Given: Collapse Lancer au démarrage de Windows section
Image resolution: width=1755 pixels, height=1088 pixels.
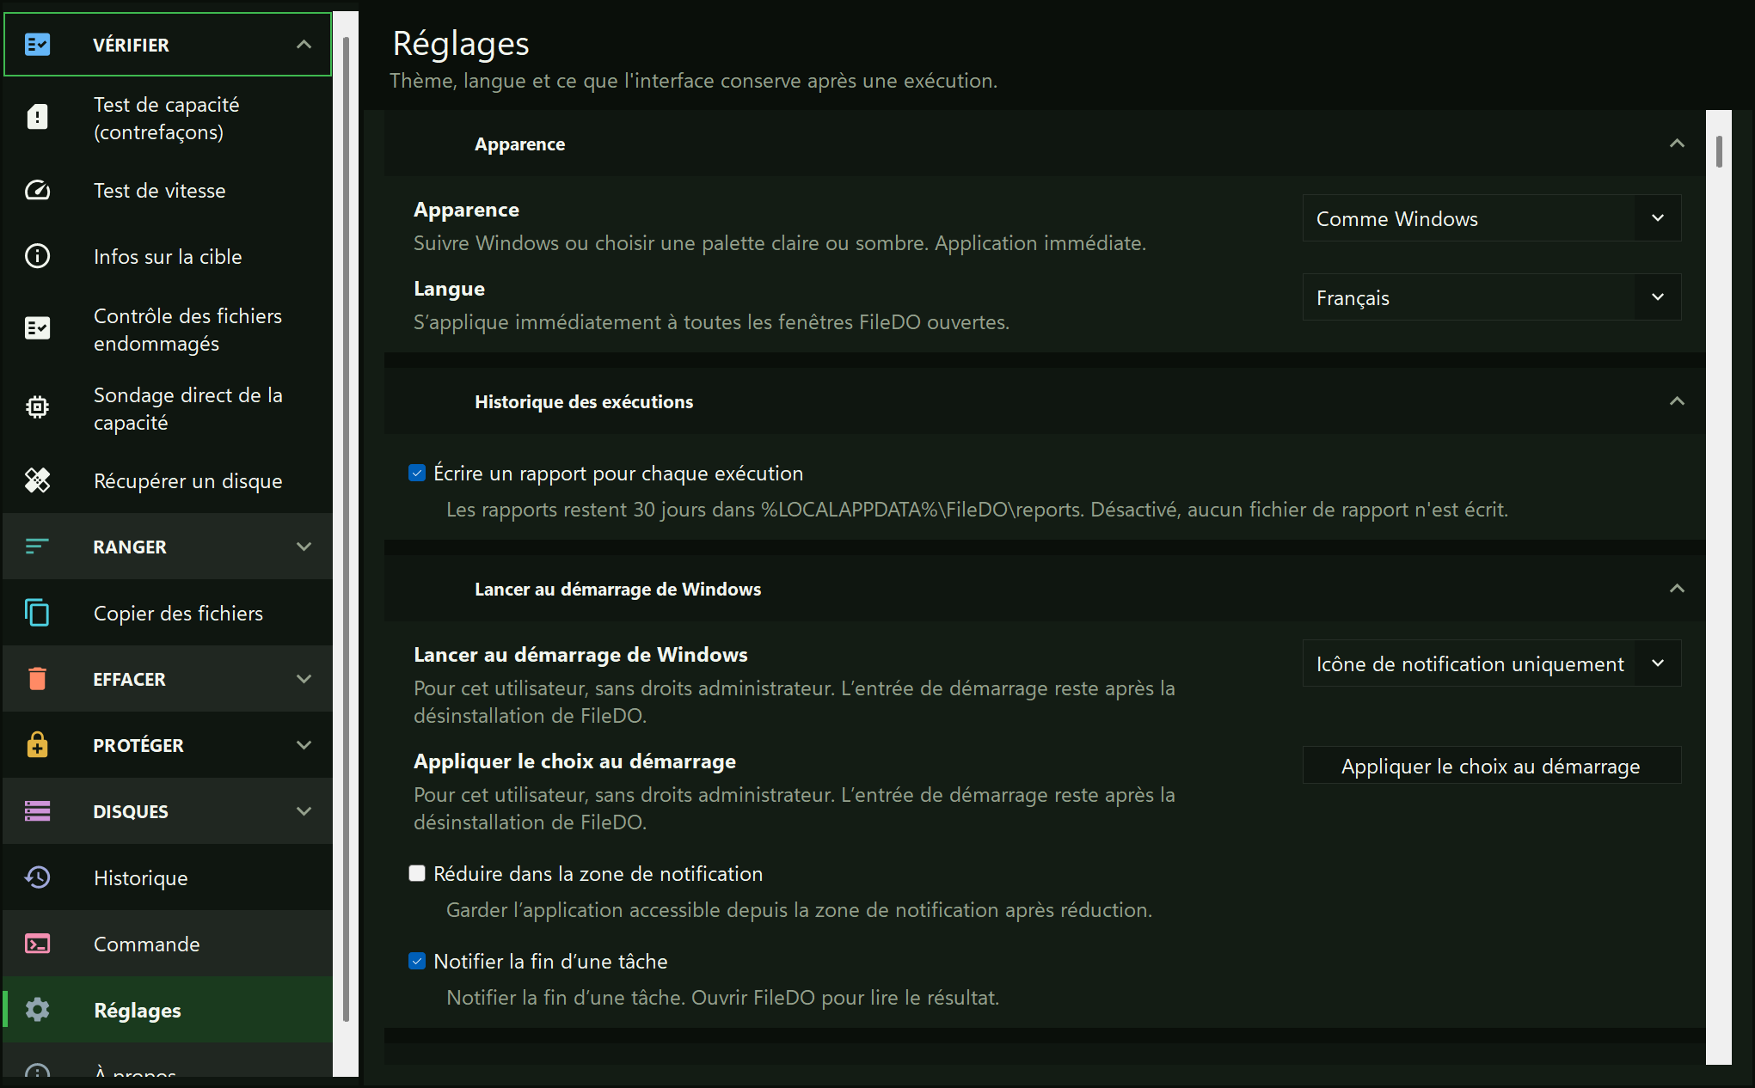Looking at the screenshot, I should tap(1677, 589).
